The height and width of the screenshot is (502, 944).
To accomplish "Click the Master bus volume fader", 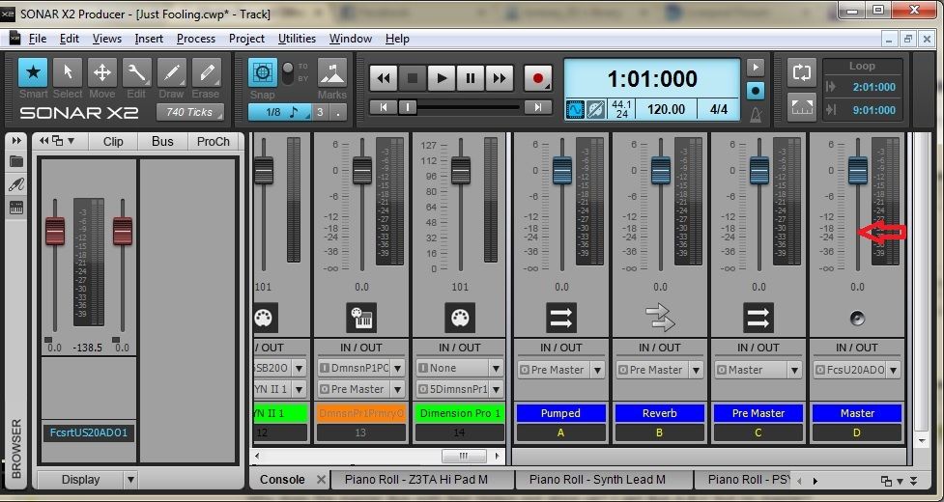I will [x=857, y=170].
